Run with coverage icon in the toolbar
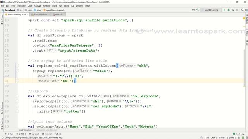 [233, 10]
